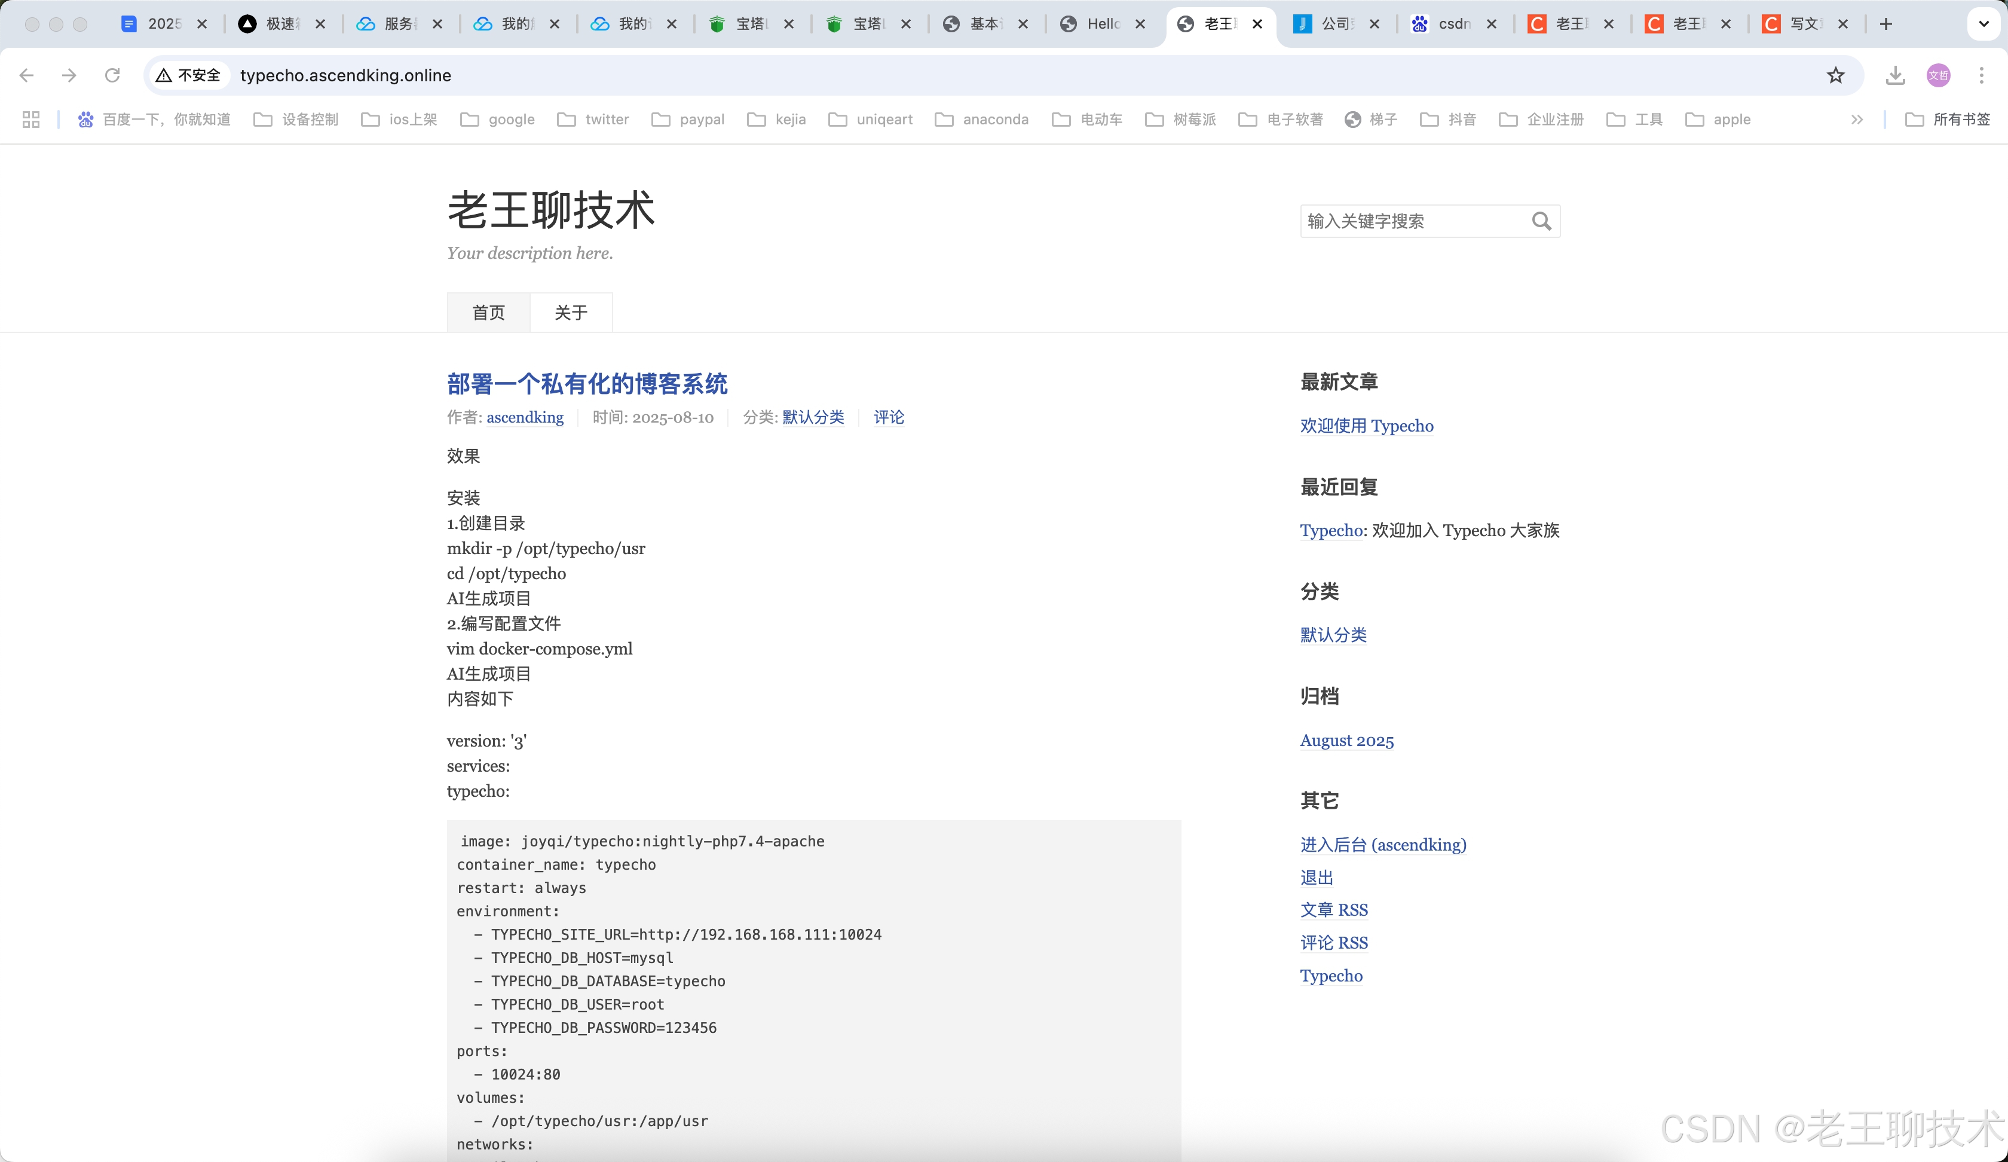The image size is (2008, 1162).
Task: Expand the google bookmark folder
Action: (x=498, y=120)
